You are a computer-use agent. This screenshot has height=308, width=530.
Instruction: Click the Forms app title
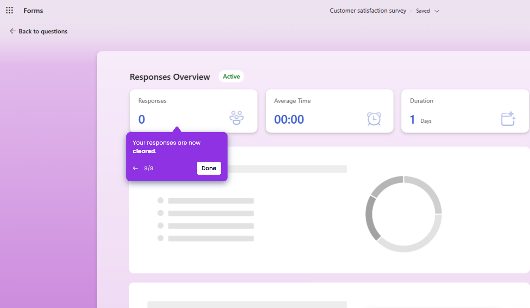[x=33, y=11]
